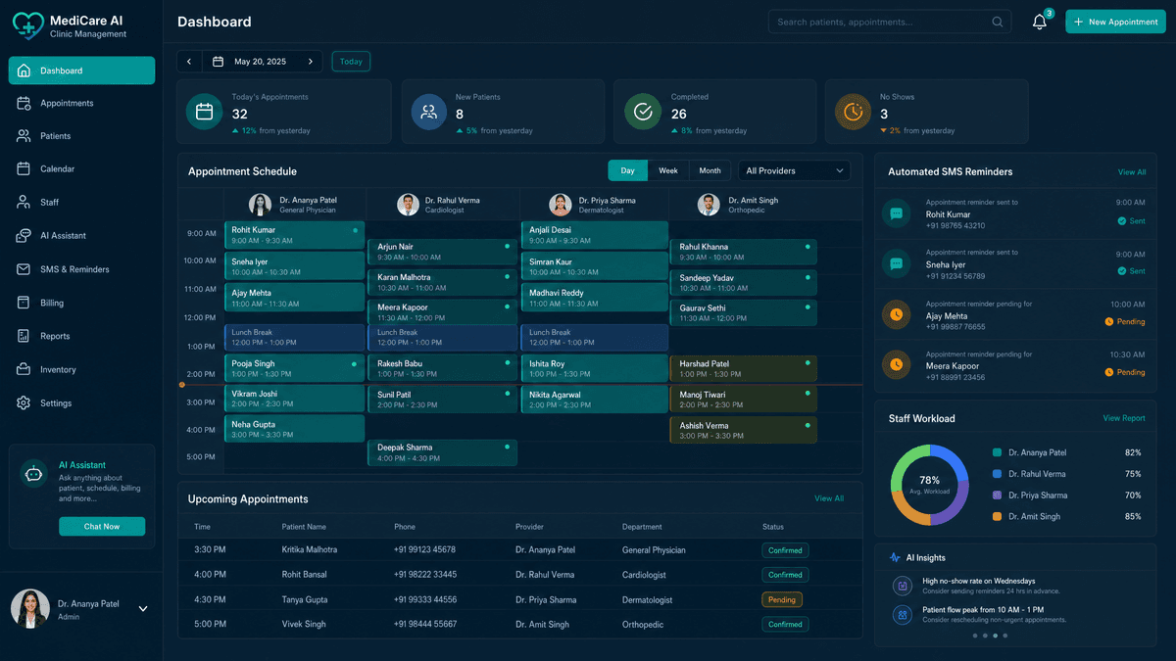Switch schedule to Day view
Screen dimensions: 1176x661
point(627,170)
